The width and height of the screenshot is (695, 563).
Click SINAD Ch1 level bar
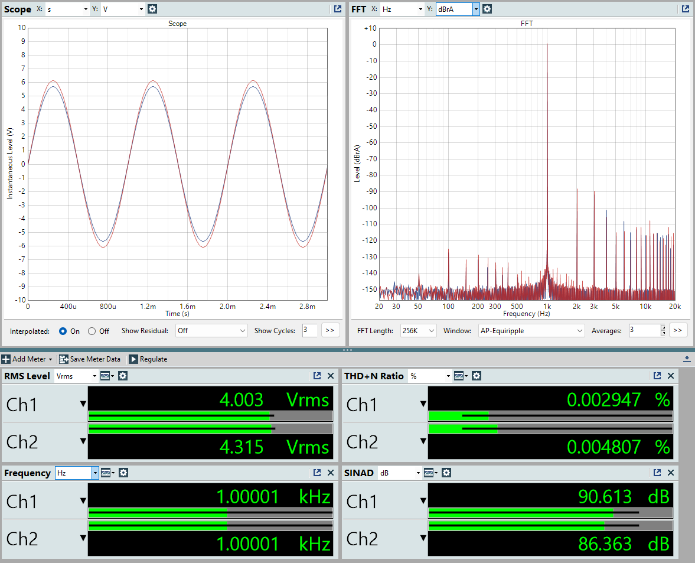tap(550, 513)
